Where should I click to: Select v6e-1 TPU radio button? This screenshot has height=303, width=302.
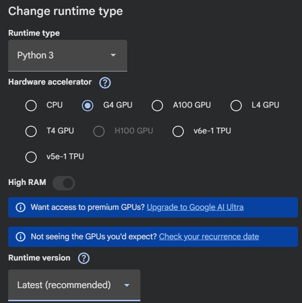click(178, 131)
